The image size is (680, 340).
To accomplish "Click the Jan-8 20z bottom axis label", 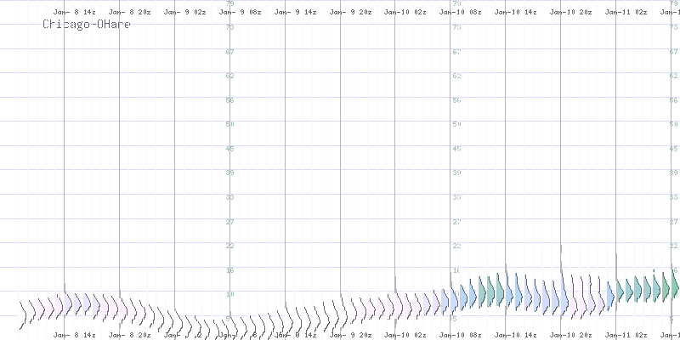I will coord(129,336).
